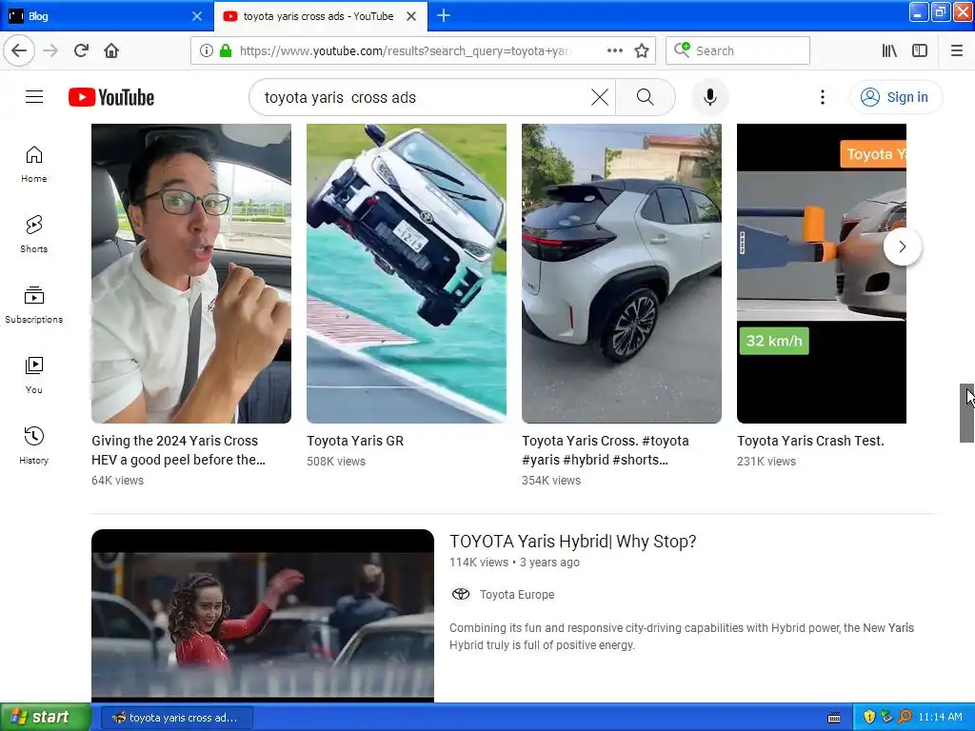Switch to the Blog tab
The image size is (975, 731).
106,16
